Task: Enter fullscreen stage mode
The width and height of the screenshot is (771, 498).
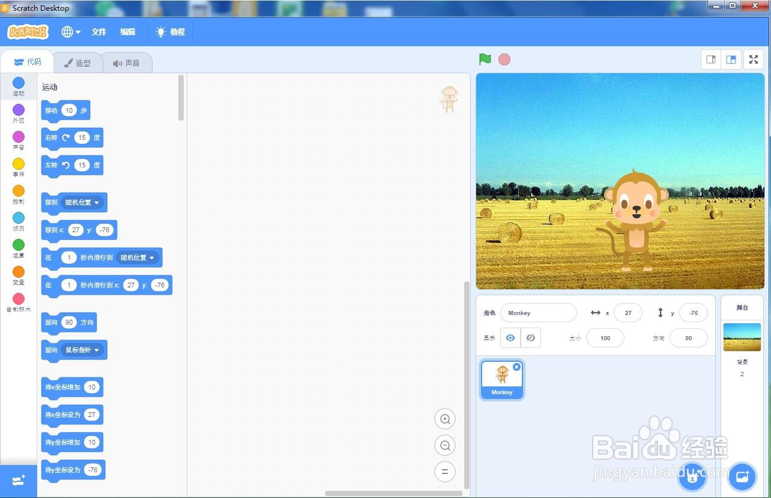Action: tap(754, 59)
